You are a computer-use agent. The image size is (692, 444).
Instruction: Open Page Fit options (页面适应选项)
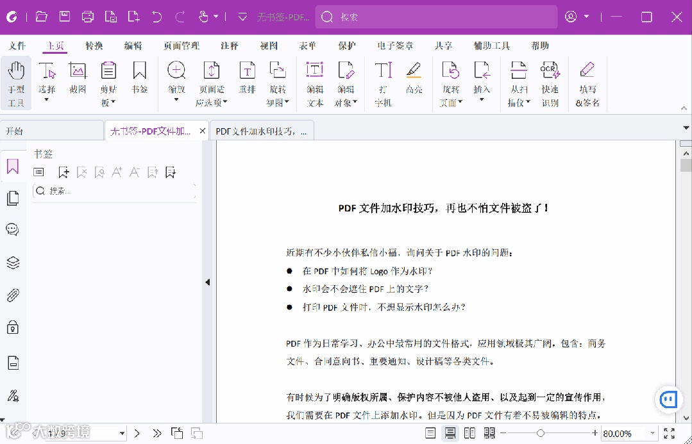pos(212,83)
